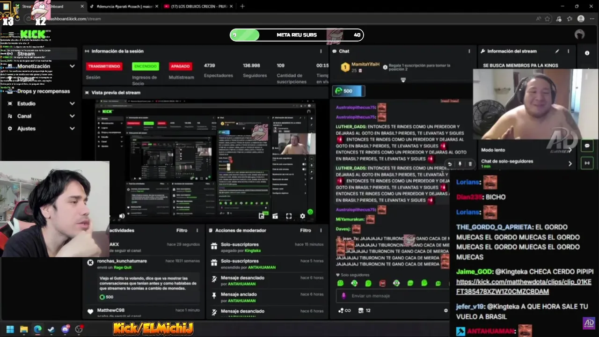Click the info circle icon at far right
Screen dimensions: 599x337
point(587,53)
